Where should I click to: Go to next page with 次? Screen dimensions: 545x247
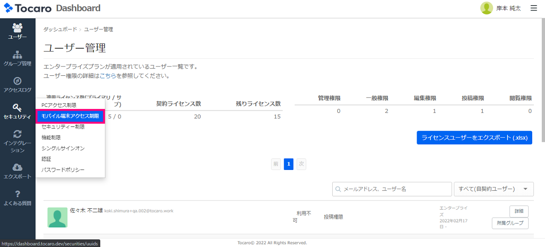click(x=301, y=164)
